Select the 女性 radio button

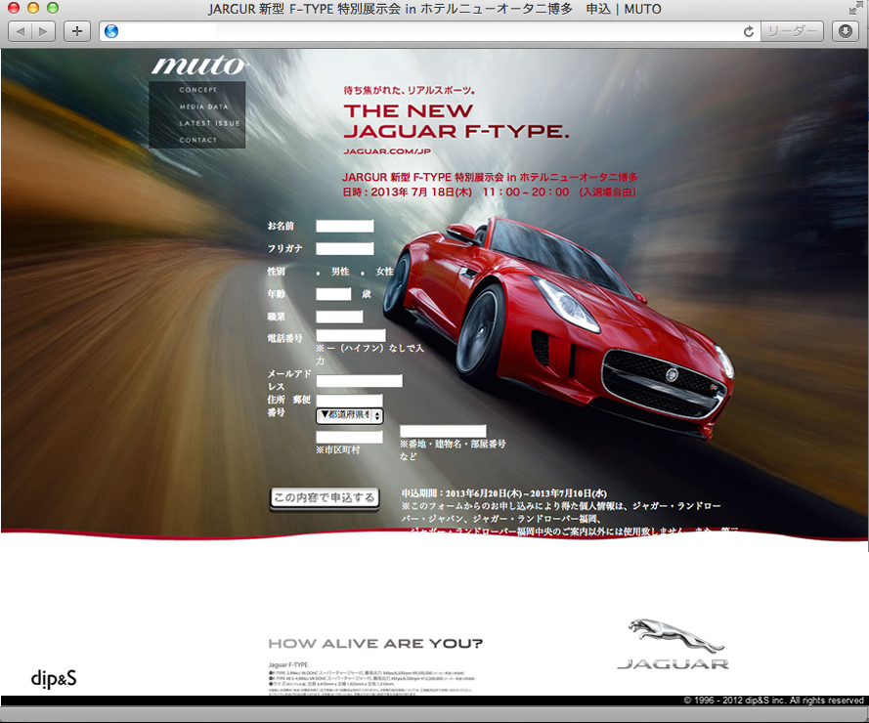(363, 273)
